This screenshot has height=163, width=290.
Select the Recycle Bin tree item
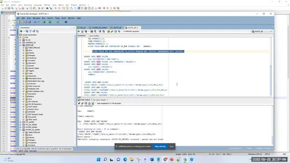pyautogui.click(x=32, y=117)
